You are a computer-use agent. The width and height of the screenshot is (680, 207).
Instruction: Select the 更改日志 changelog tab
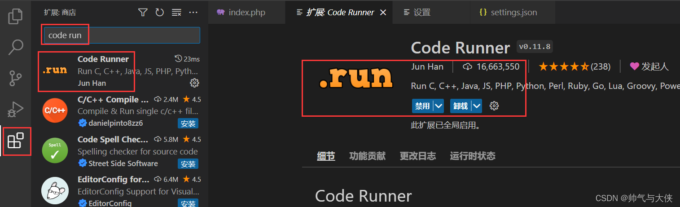417,156
